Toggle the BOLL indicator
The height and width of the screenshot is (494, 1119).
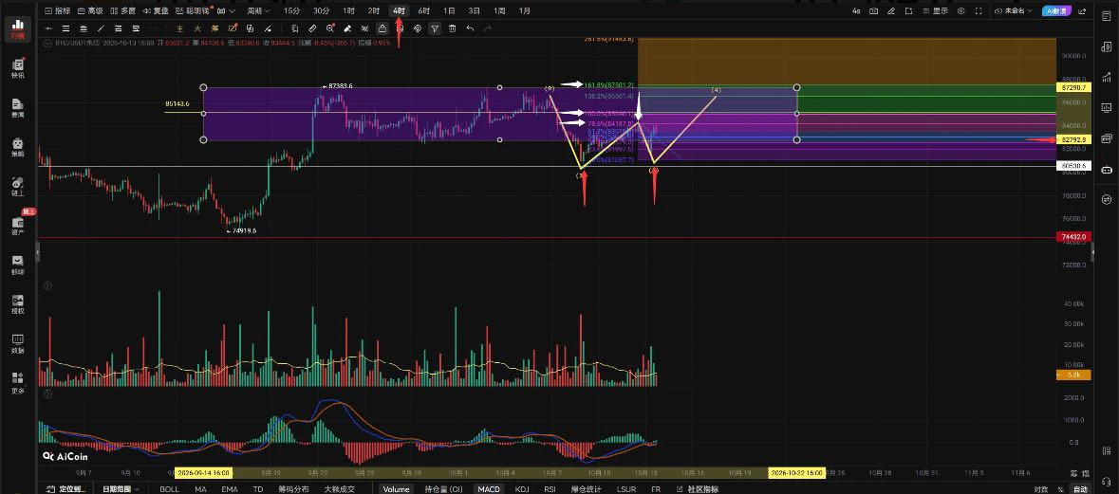[169, 489]
